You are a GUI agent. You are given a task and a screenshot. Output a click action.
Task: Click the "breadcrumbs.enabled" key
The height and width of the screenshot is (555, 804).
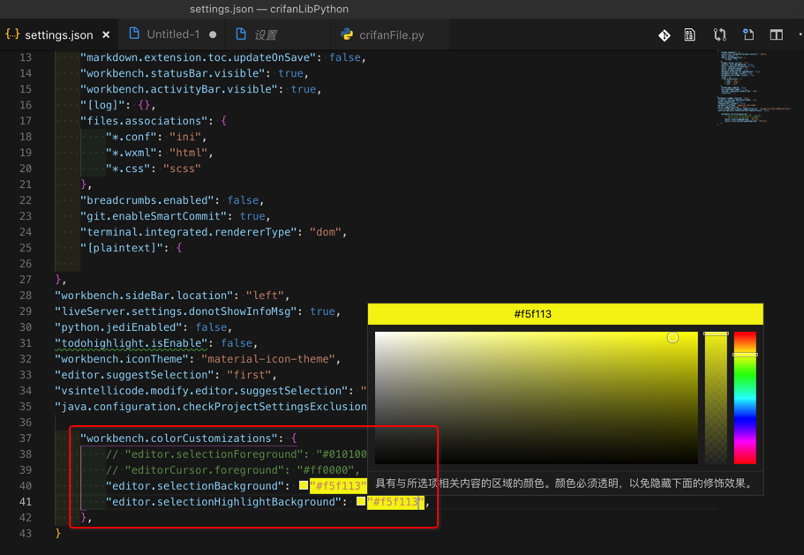(x=147, y=200)
